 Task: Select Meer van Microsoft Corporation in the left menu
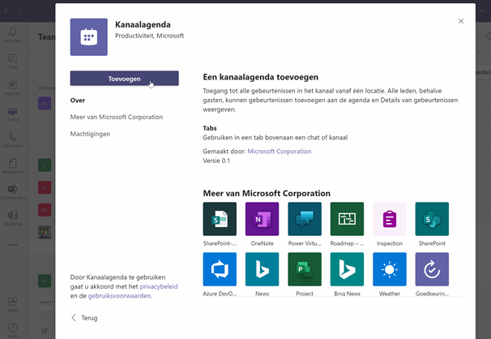(117, 117)
